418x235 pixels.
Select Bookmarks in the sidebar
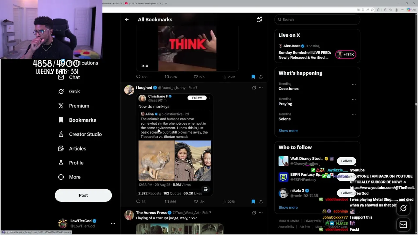tap(82, 120)
